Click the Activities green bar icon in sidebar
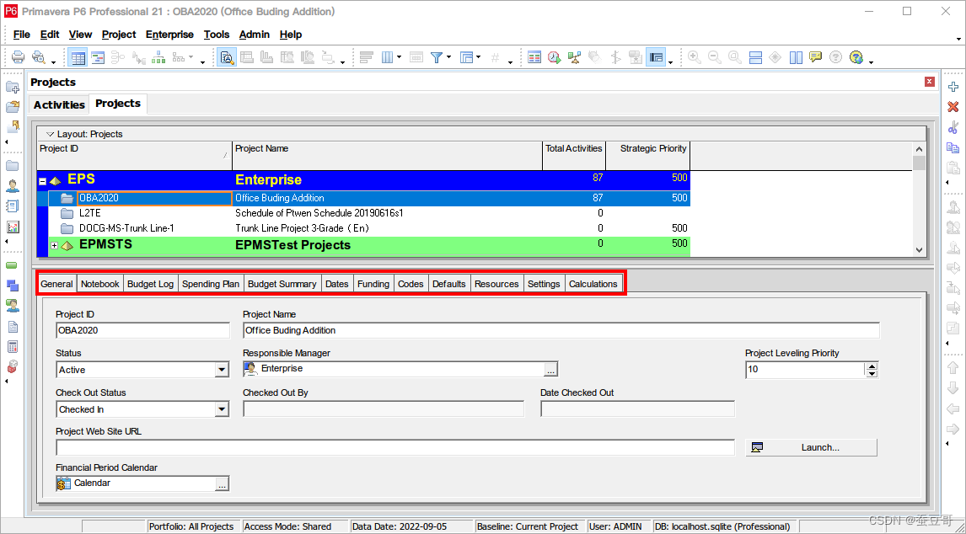Image resolution: width=966 pixels, height=534 pixels. 13,265
